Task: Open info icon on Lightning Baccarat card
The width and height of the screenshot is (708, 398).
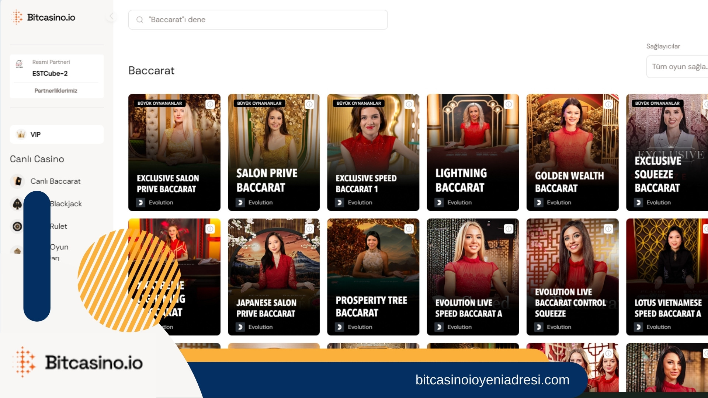Action: click(x=509, y=104)
